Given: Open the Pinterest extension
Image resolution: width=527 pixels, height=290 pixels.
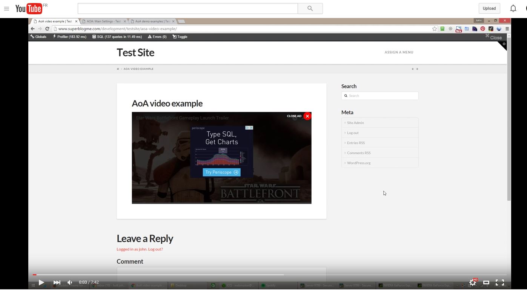Looking at the screenshot, I should tap(482, 29).
